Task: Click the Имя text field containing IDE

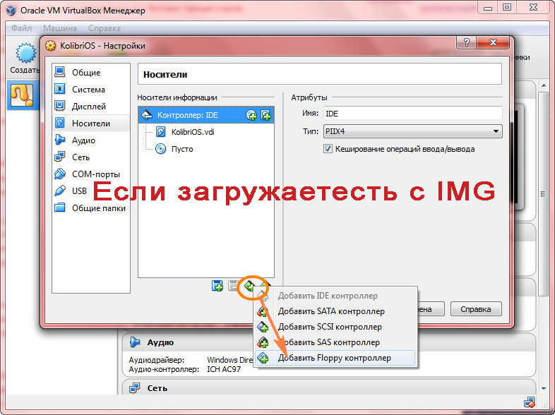Action: [412, 114]
